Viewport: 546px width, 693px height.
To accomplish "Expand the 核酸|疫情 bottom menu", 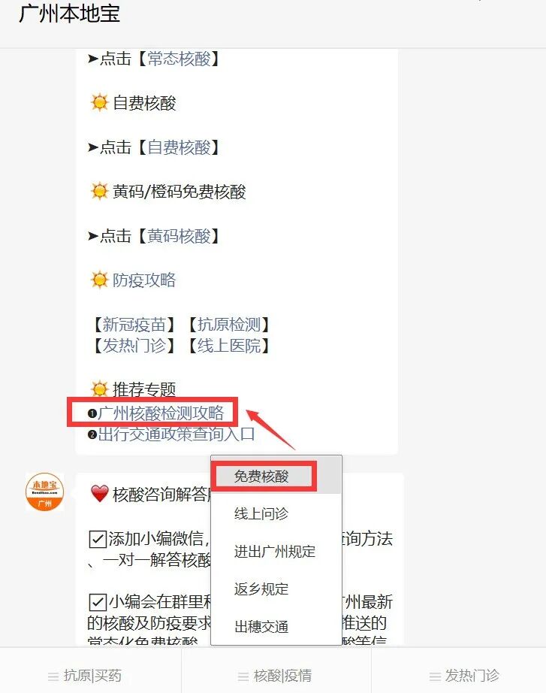I will click(x=276, y=675).
